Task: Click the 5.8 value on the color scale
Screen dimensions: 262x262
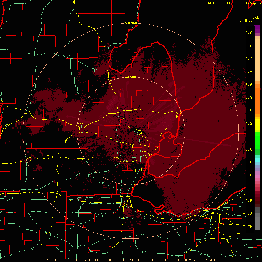Action: 249,98
